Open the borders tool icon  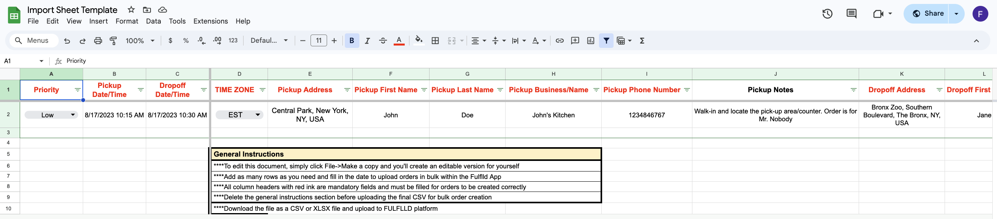[x=435, y=41]
